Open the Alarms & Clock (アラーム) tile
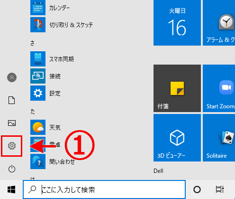This screenshot has width=235, height=199. coord(219,23)
